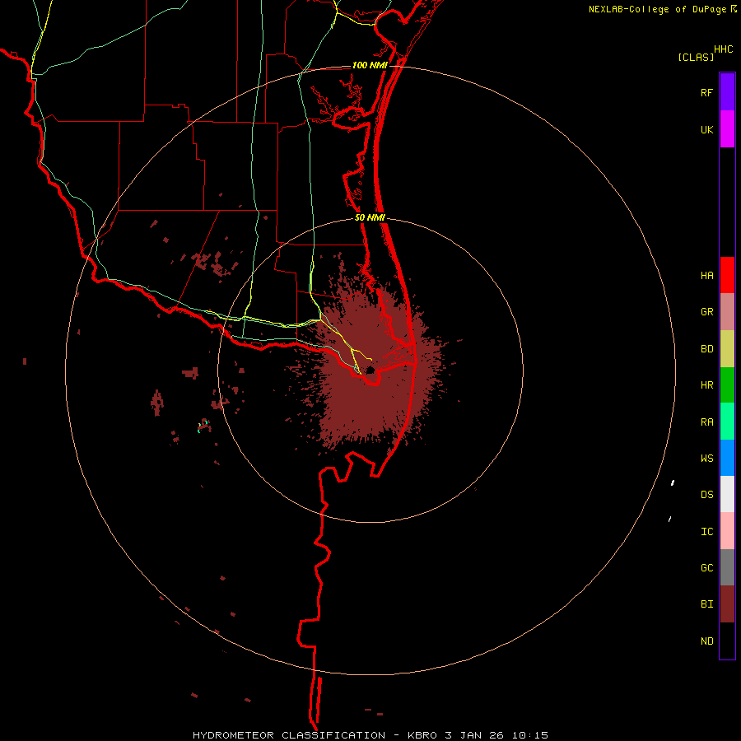Click the RA light green legend swatch
The width and height of the screenshot is (741, 741).
tap(727, 422)
